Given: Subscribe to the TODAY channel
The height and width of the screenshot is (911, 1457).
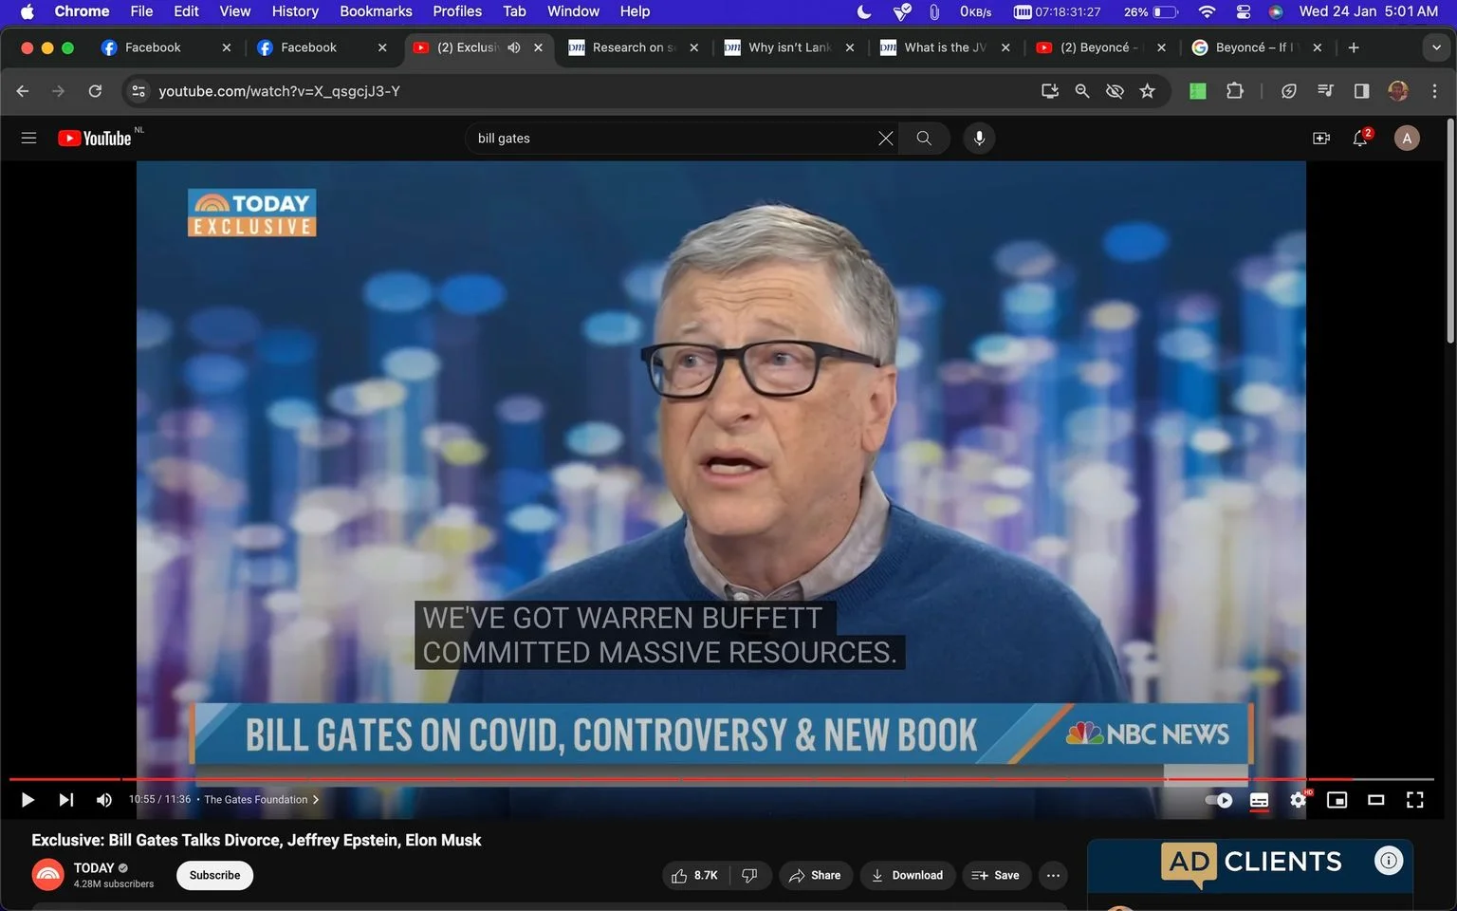Looking at the screenshot, I should click(x=214, y=875).
